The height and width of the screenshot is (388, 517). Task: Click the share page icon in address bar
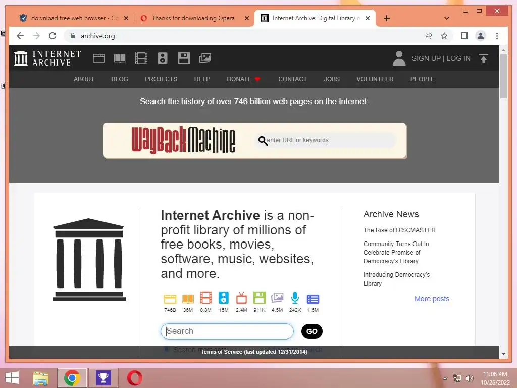coord(428,36)
